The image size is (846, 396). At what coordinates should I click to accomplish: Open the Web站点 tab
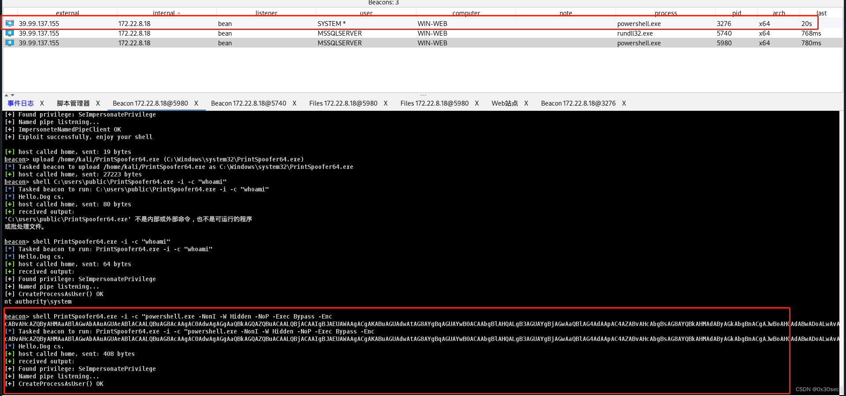click(505, 103)
